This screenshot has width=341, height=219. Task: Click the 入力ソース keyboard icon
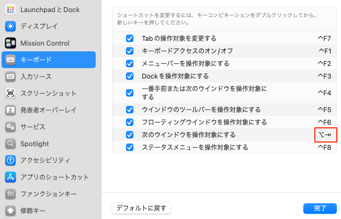(x=11, y=76)
